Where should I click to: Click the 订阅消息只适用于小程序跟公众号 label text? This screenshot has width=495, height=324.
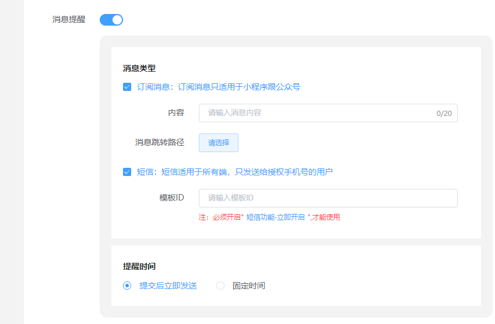click(239, 87)
